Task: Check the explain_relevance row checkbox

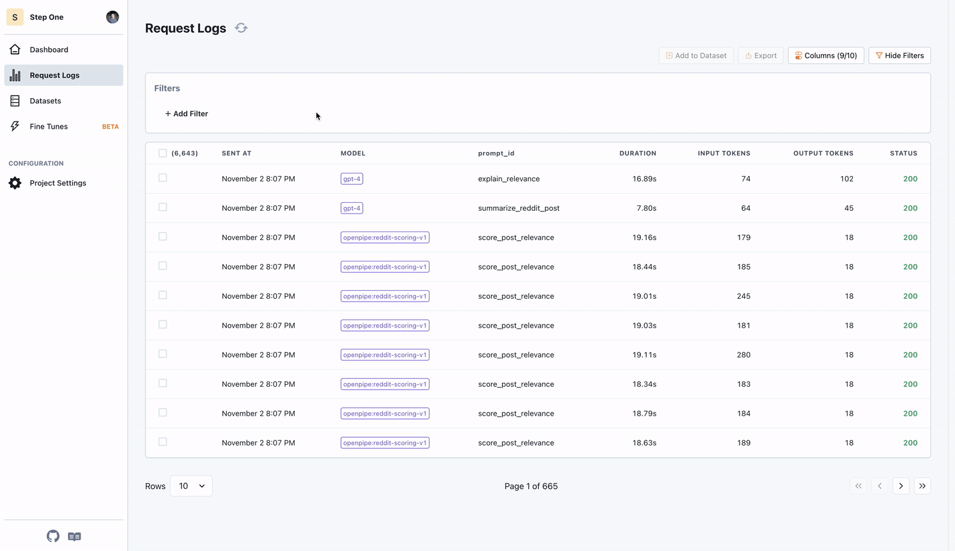Action: [163, 178]
